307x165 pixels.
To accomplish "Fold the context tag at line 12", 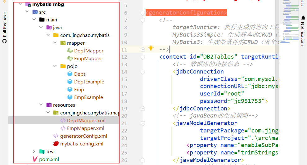I will click(143, 57).
